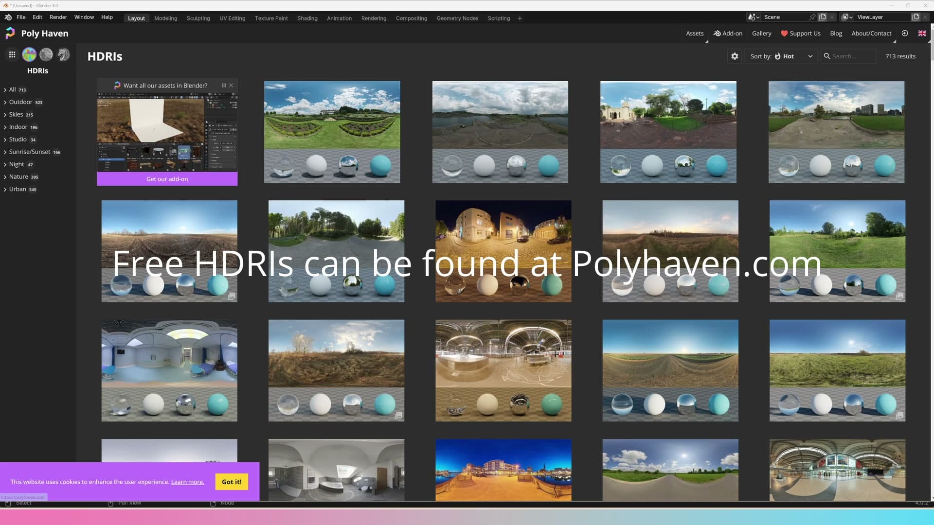Open the Render menu
The width and height of the screenshot is (934, 525).
tap(58, 17)
